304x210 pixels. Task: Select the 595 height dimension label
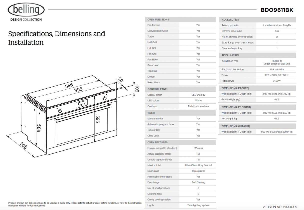(98, 119)
